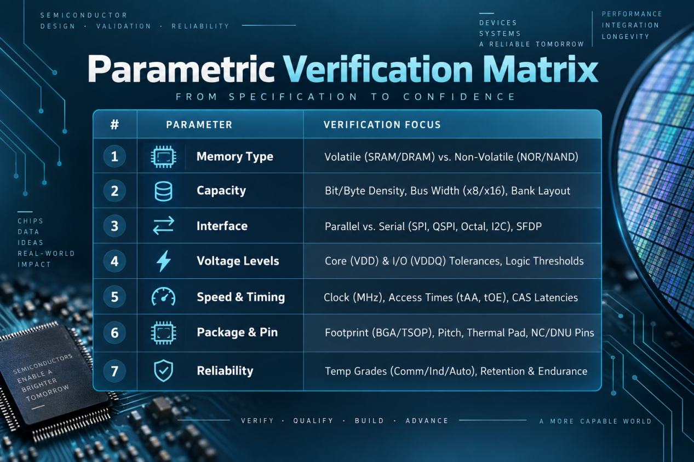Screen dimensions: 694x462
Task: Click the DATA text on the left side
Action: (x=28, y=232)
